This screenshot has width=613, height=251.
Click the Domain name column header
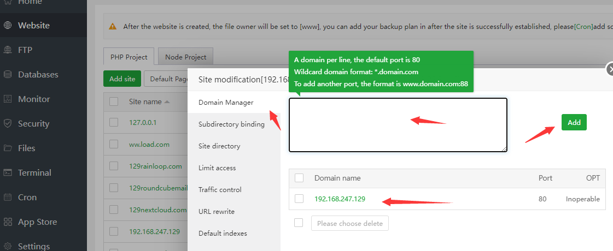pyautogui.click(x=337, y=178)
